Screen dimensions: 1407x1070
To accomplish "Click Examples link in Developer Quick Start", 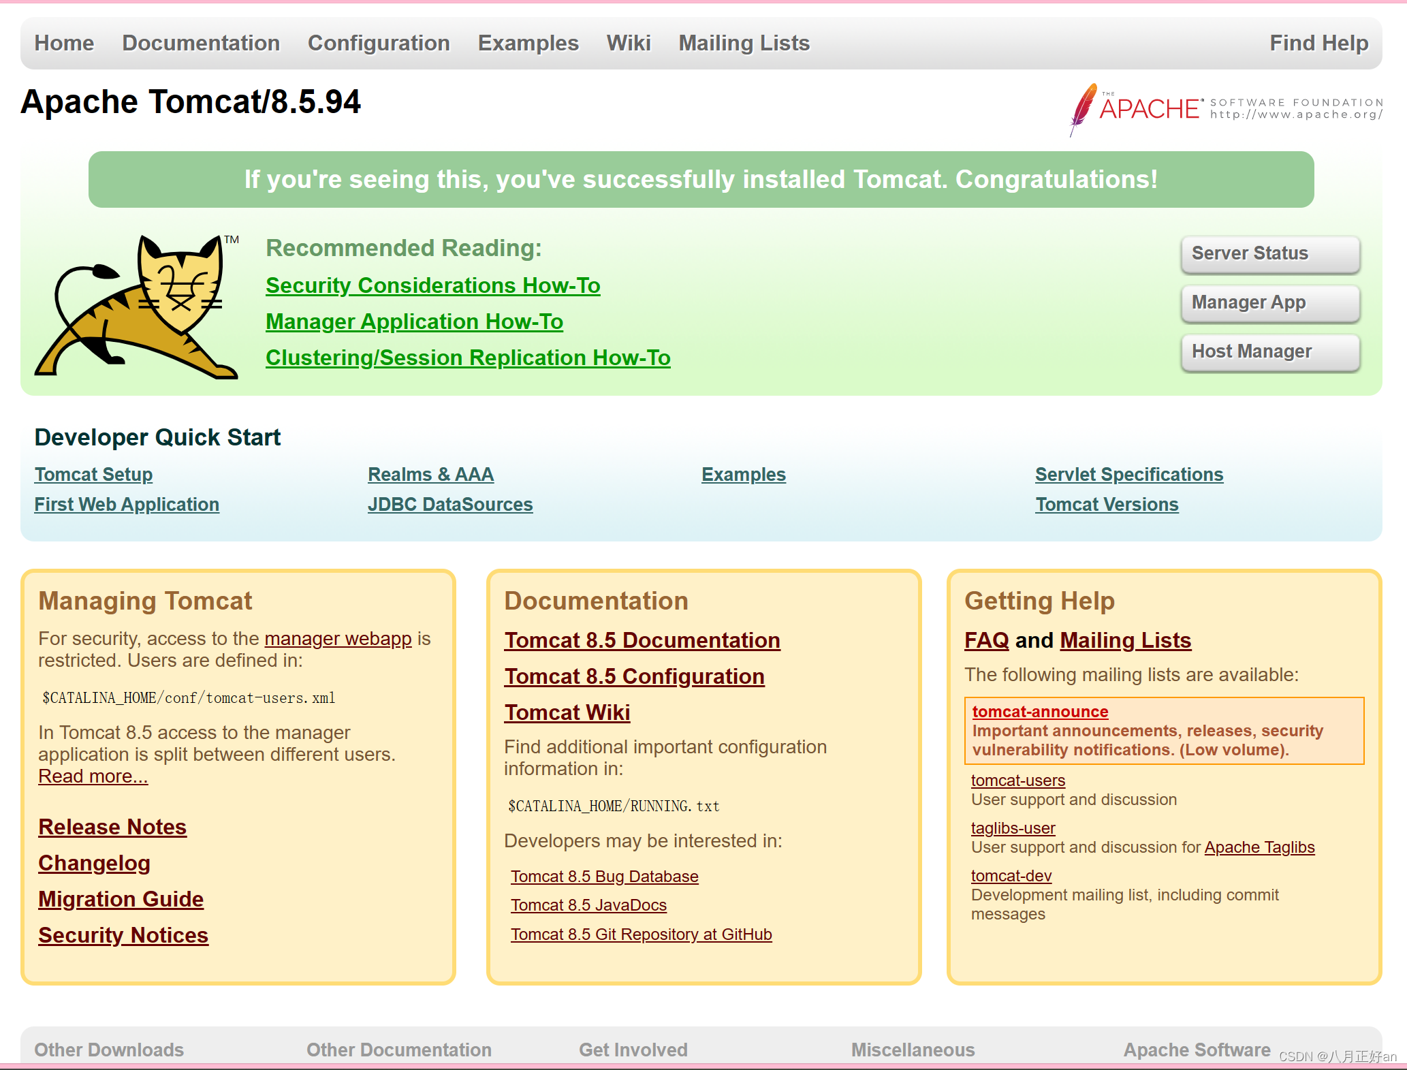I will pyautogui.click(x=744, y=475).
